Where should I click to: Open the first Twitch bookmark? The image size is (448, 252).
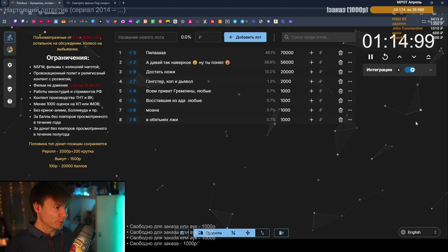pyautogui.click(x=15, y=21)
